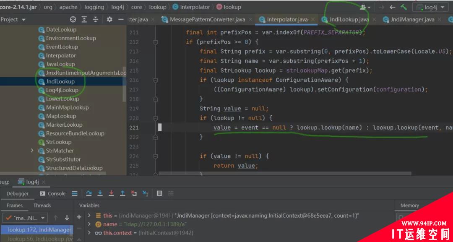Image resolution: width=453 pixels, height=242 pixels.
Task: Click Collapse All in Project panel
Action: 95,19
